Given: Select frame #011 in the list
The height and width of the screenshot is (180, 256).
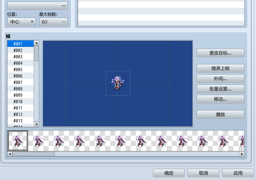Looking at the screenshot, I should (21, 108).
